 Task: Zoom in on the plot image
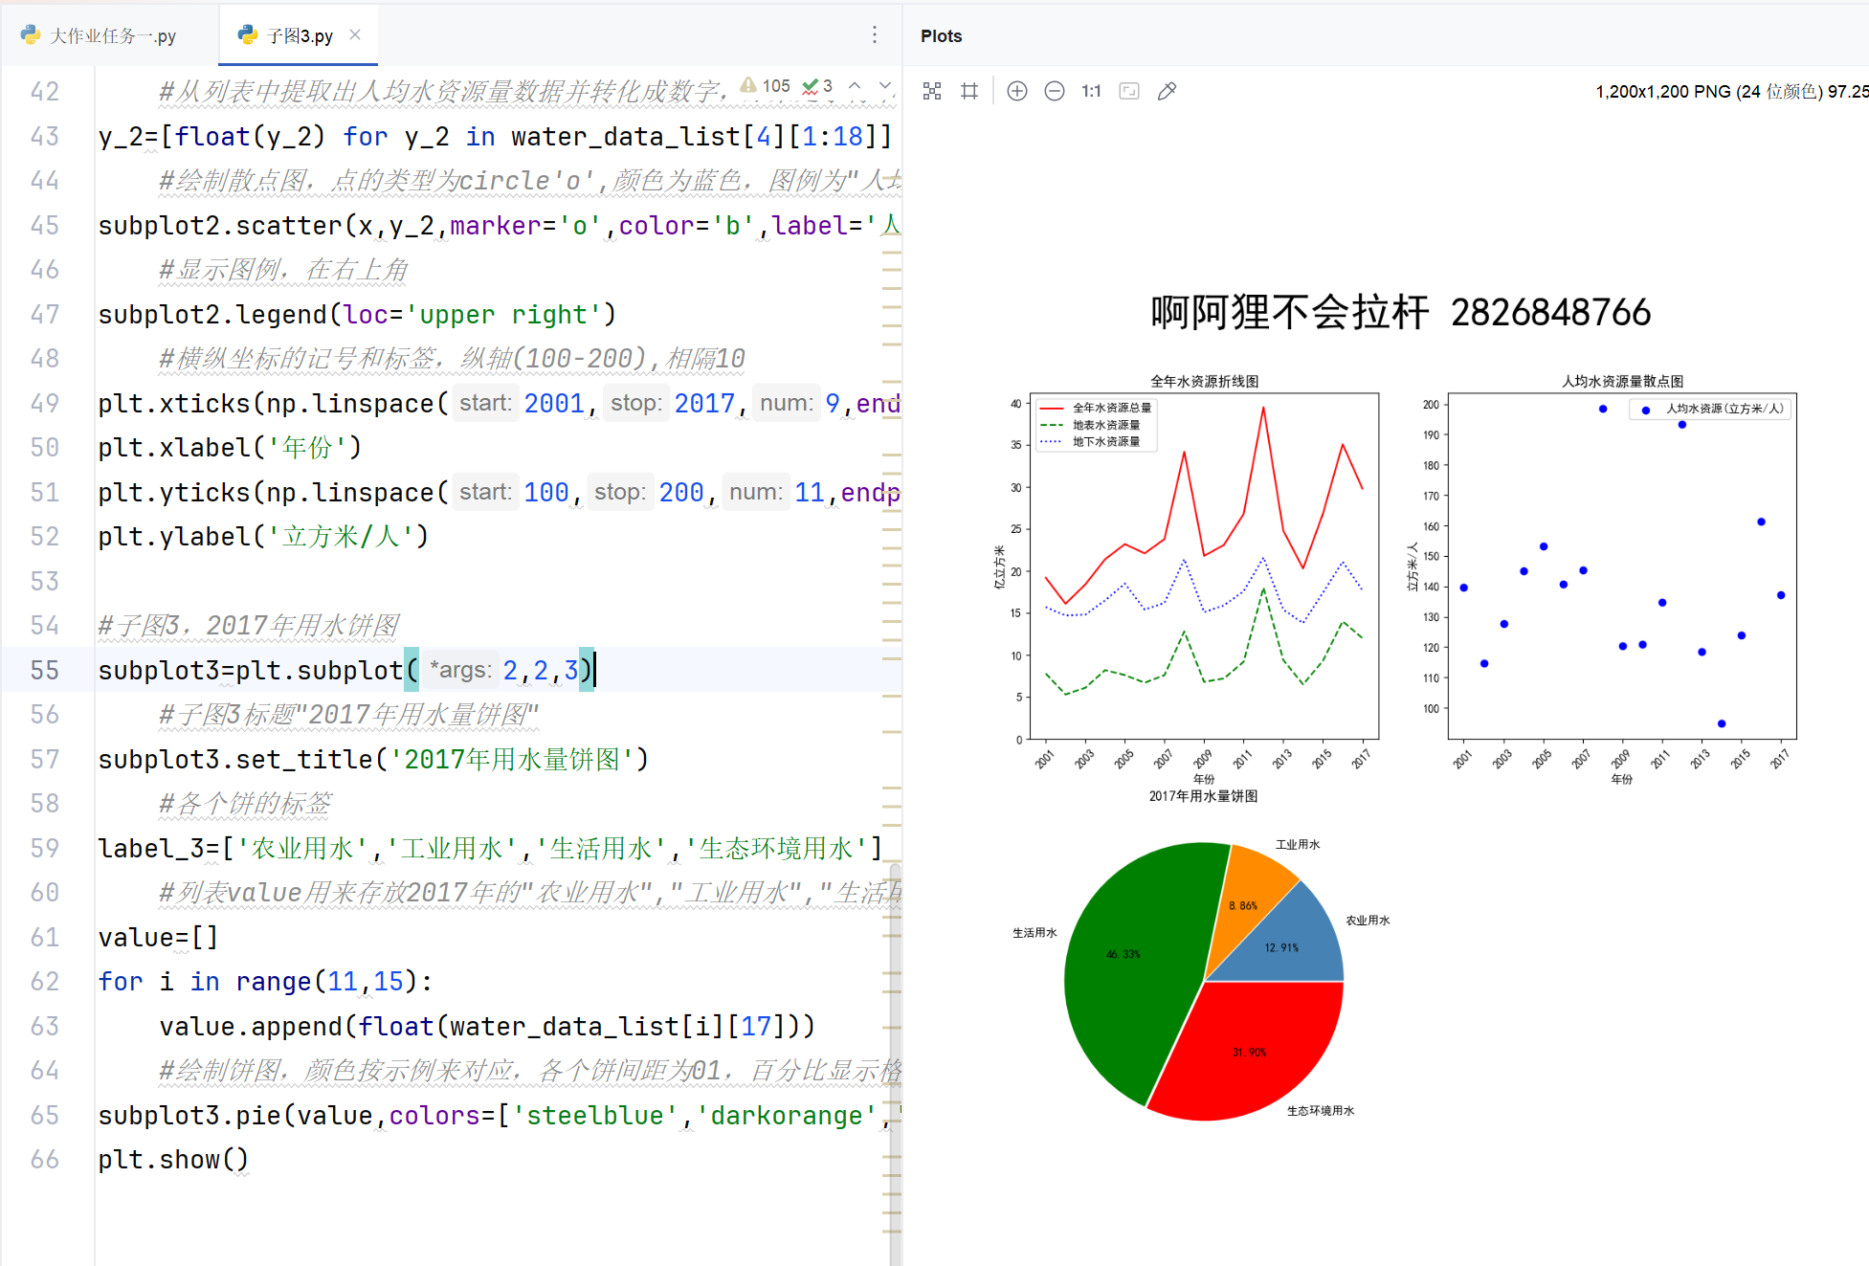[1017, 91]
